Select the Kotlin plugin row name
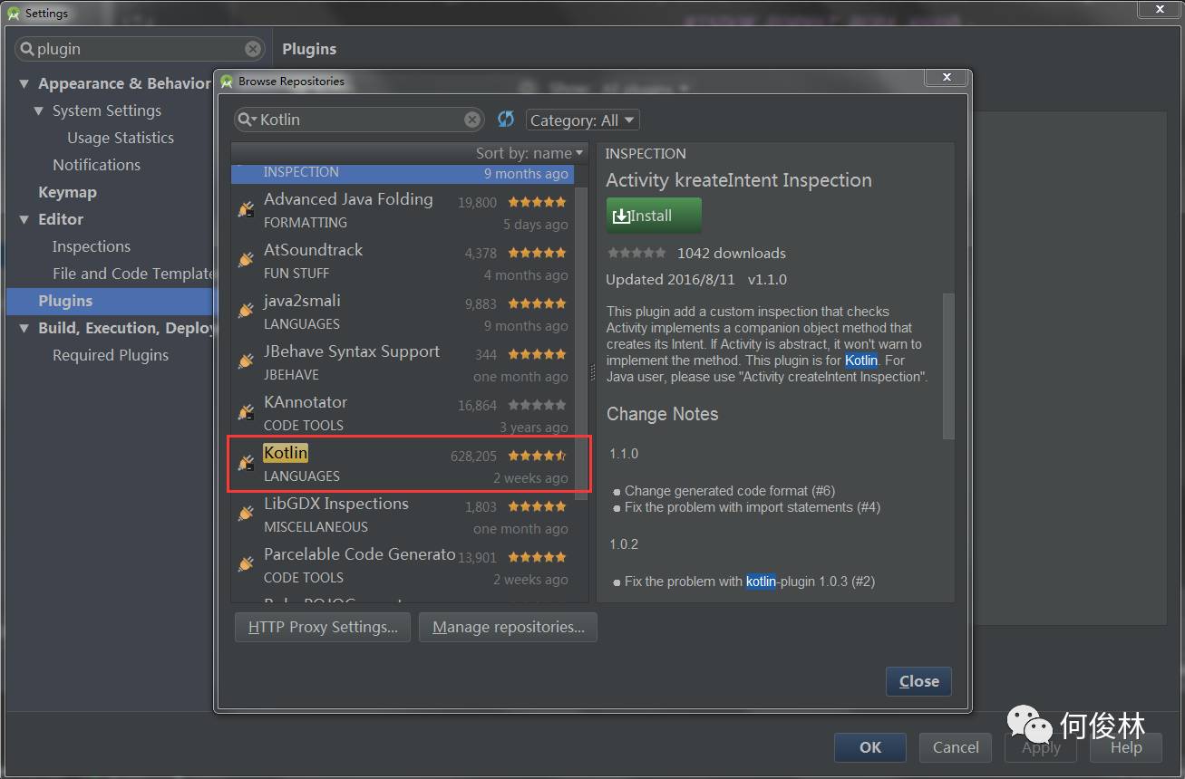This screenshot has height=779, width=1185. pyautogui.click(x=286, y=452)
